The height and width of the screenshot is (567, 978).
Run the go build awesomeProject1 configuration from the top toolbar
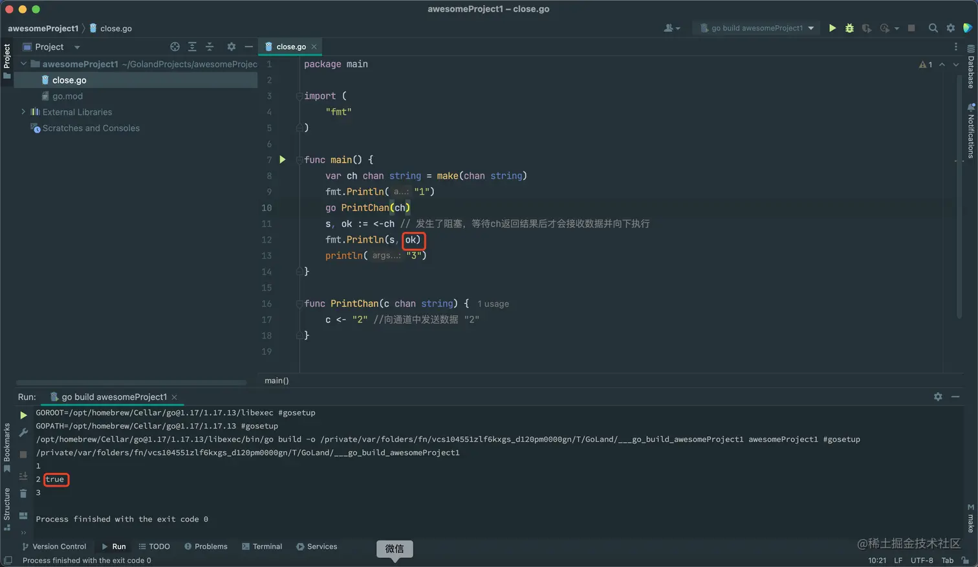[832, 28]
